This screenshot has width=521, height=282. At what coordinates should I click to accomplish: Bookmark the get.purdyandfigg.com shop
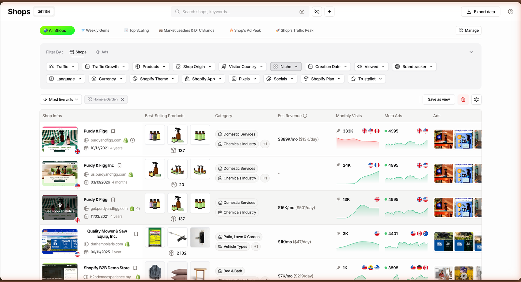(x=113, y=200)
